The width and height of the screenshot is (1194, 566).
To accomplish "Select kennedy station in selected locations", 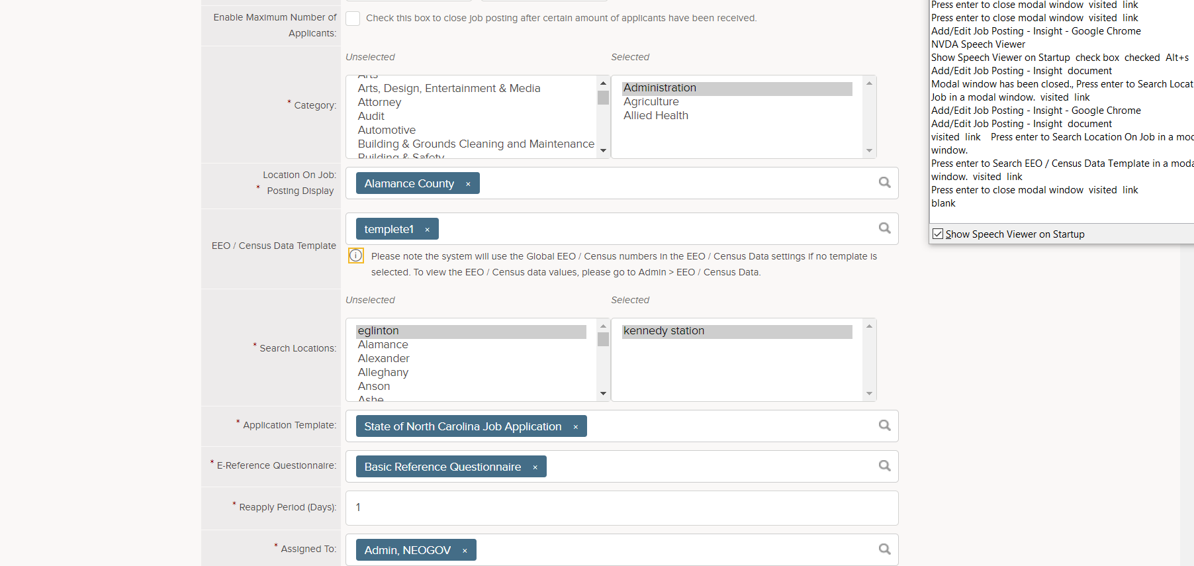I will coord(663,331).
